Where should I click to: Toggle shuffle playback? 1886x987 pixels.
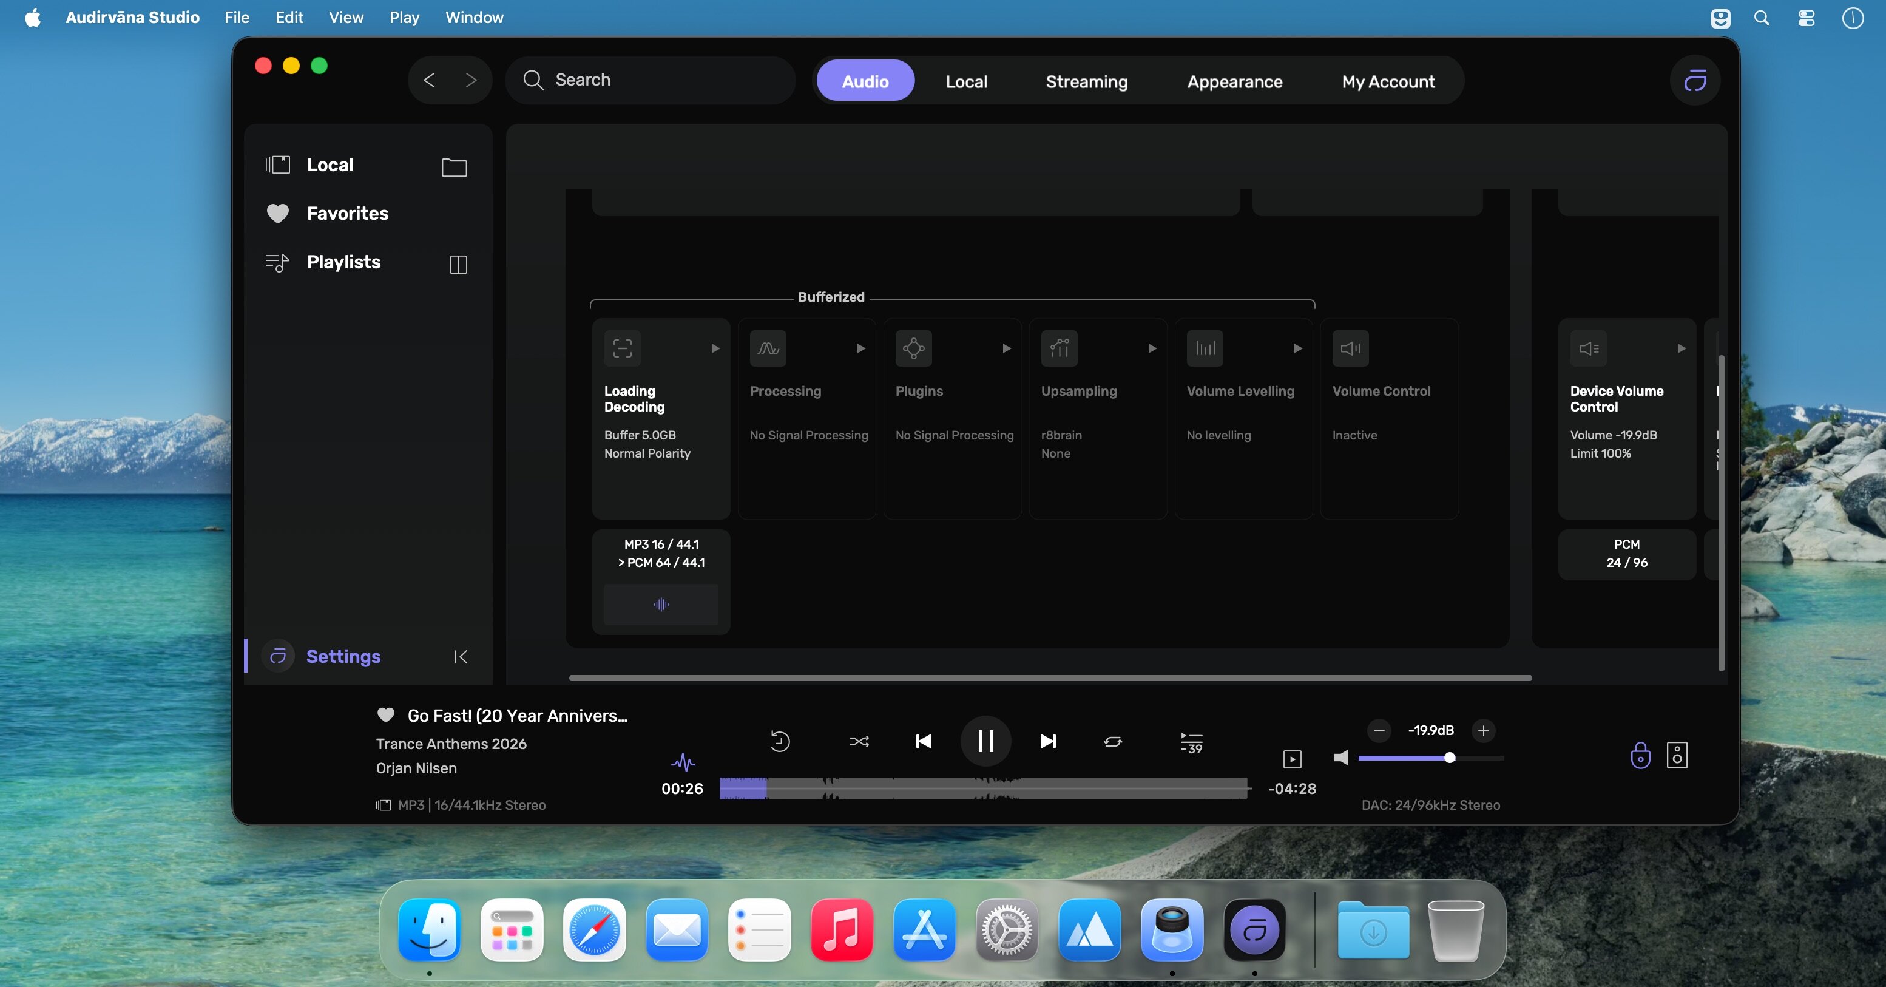(859, 742)
